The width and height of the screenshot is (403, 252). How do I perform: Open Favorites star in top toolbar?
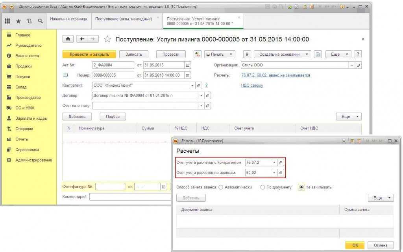click(18, 21)
